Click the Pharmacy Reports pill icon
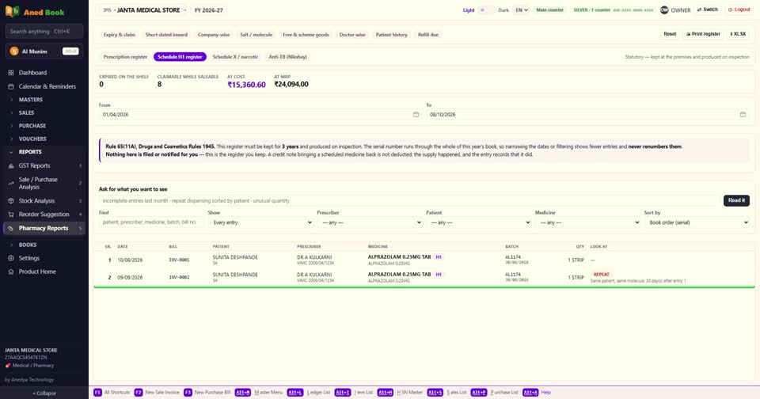Screen dimensions: 760x399 10,228
